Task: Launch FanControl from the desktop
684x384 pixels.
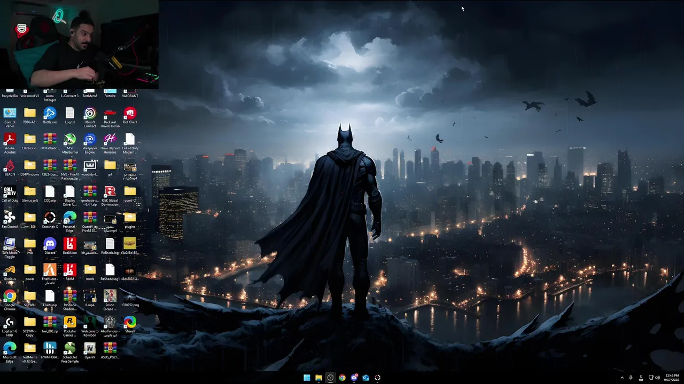Action: [10, 220]
